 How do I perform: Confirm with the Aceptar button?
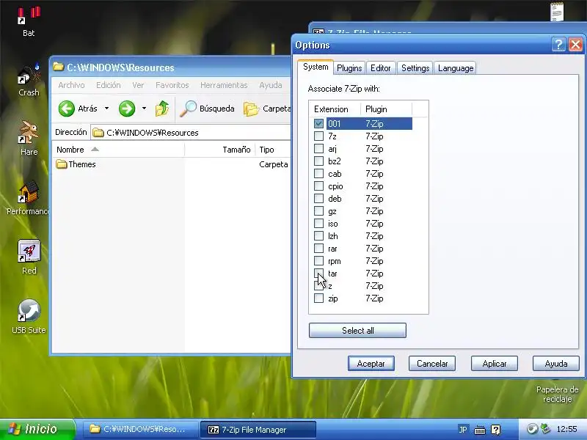pyautogui.click(x=371, y=363)
